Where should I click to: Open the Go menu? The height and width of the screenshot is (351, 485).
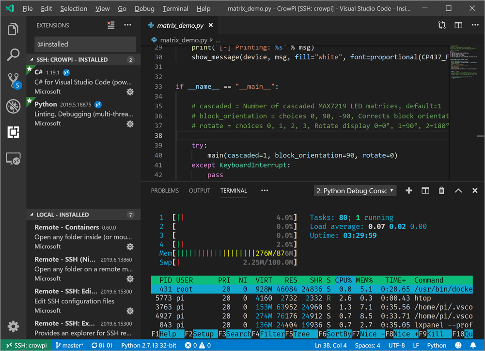pos(122,8)
